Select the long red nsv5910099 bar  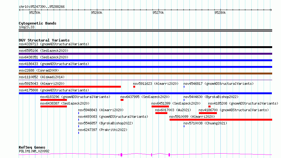tap(221, 120)
